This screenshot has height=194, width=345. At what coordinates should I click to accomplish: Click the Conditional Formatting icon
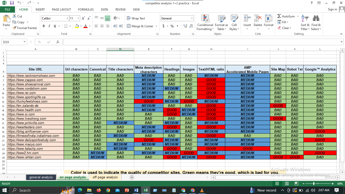[x=205, y=19]
